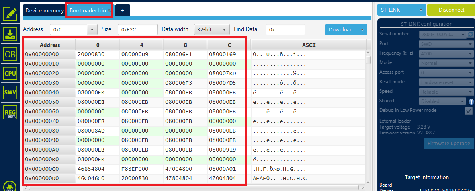475x191 pixels.
Task: Open the Erasing & Programming download icon
Action: [10, 34]
